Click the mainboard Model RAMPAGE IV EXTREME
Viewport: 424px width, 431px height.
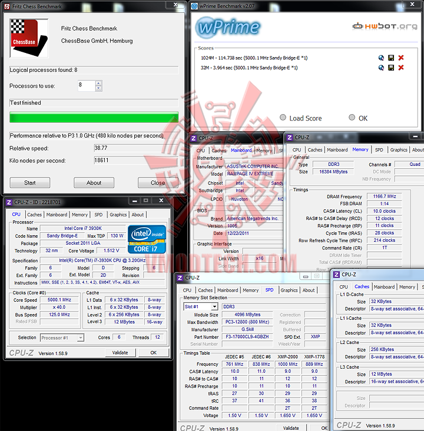pos(254,173)
